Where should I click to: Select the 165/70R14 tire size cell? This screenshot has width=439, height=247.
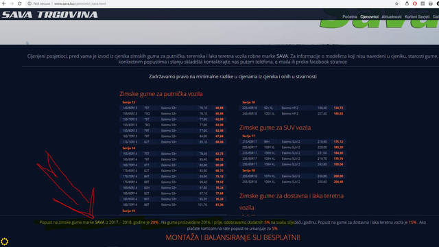(x=130, y=165)
